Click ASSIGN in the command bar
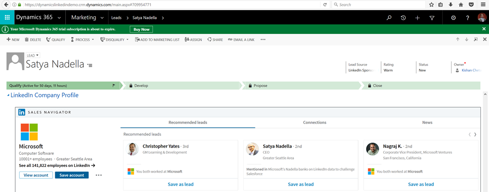 coord(194,39)
